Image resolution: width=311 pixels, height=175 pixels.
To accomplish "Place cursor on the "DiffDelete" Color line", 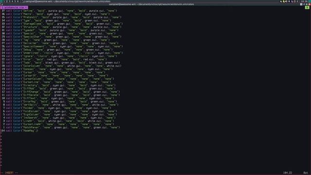I will 63,95.
